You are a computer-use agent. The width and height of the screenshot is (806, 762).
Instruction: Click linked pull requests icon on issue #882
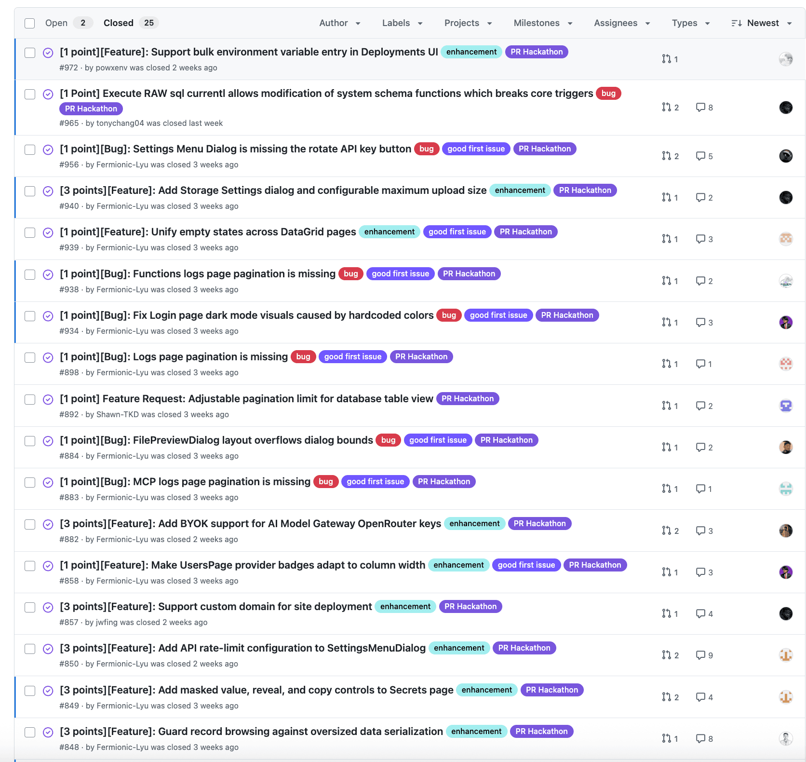pos(666,531)
